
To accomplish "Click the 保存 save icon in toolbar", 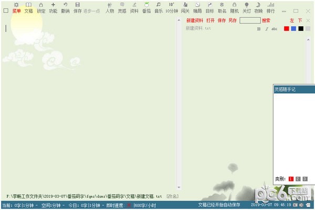I will tap(78, 8).
